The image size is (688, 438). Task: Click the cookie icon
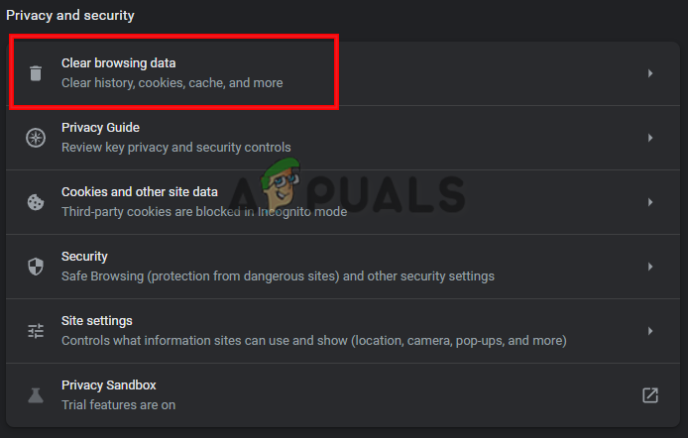(x=36, y=202)
